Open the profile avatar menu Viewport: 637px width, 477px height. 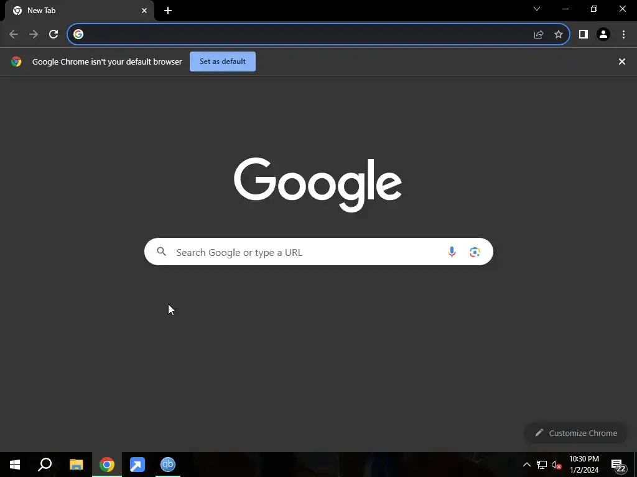603,35
